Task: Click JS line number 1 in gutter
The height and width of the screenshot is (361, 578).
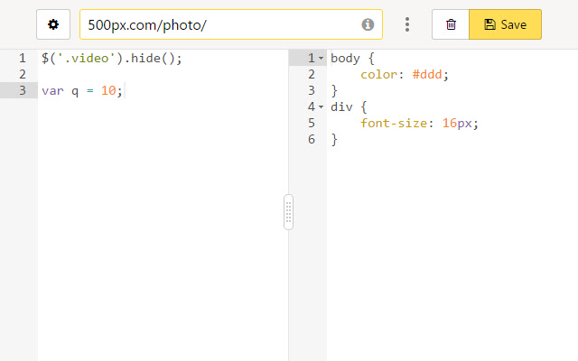Action: [22, 59]
